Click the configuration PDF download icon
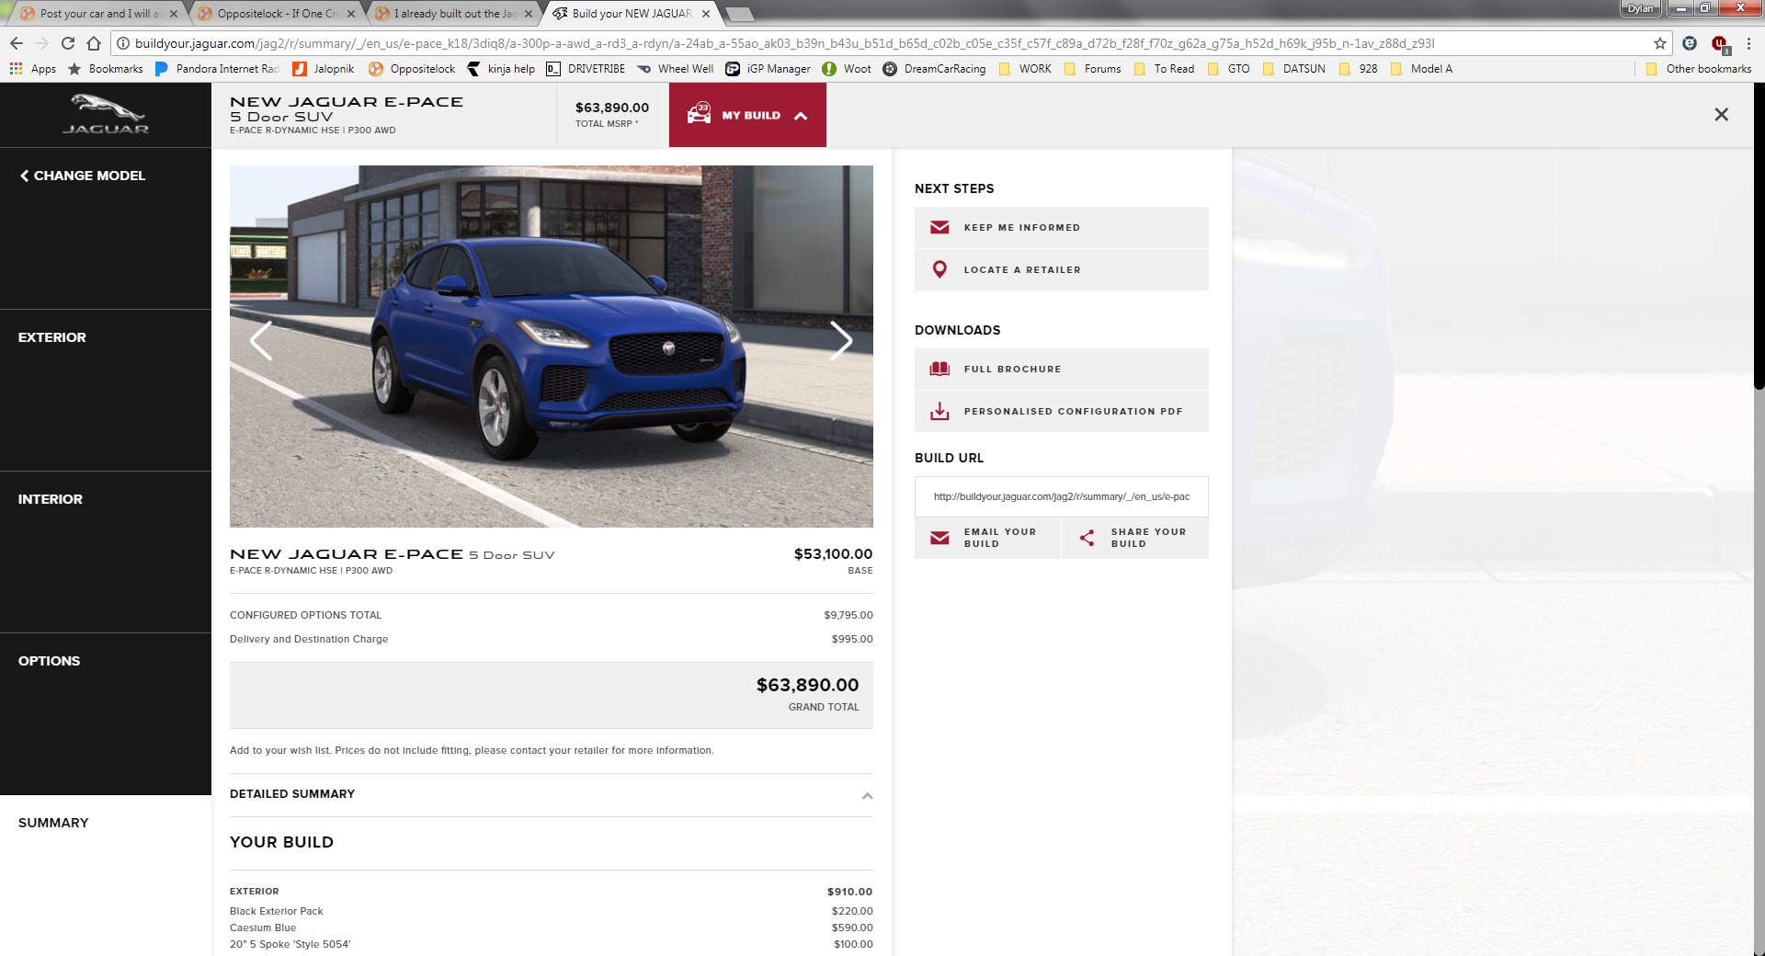 pos(939,411)
